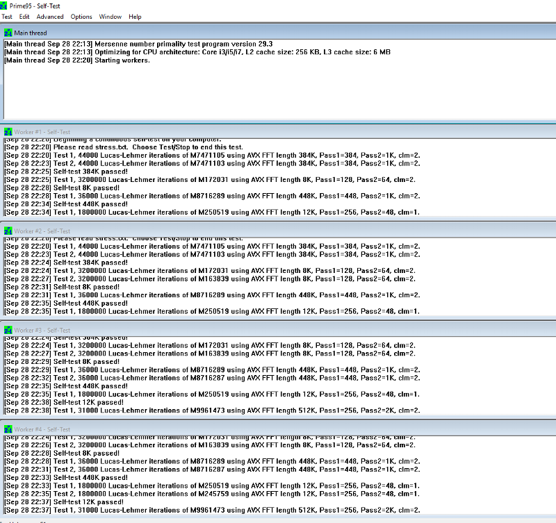
Task: Activate the Worker #2 - Self-Test title bar
Action: pyautogui.click(x=278, y=231)
